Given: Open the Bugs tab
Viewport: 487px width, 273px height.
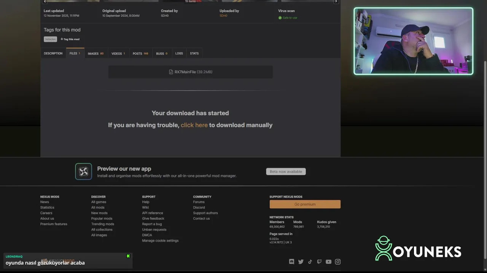Looking at the screenshot, I should (x=162, y=53).
